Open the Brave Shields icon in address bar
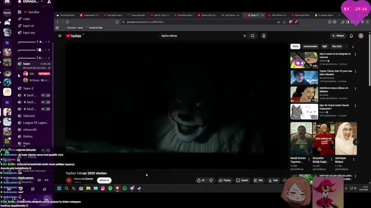This screenshot has width=371, height=208. tap(290, 22)
